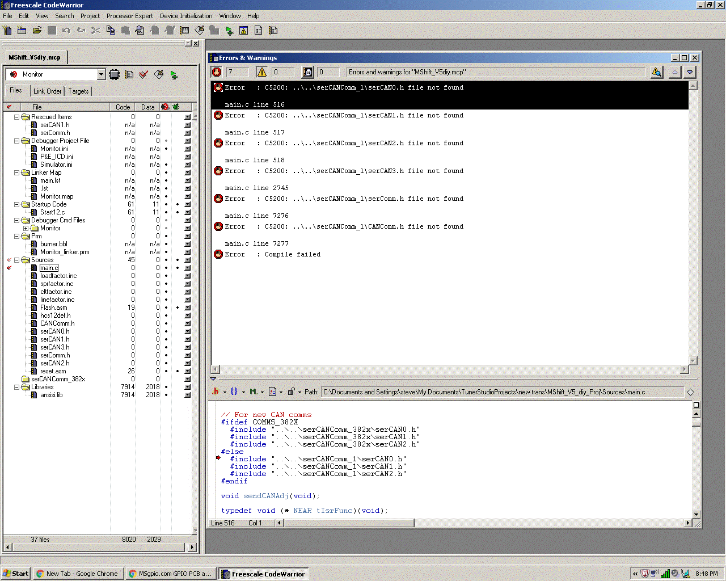Toggle the yellow triangle warnings filter button
Screen dimensions: 726x581
coord(261,72)
